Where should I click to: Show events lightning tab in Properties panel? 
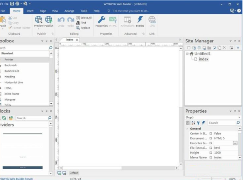tap(203, 123)
